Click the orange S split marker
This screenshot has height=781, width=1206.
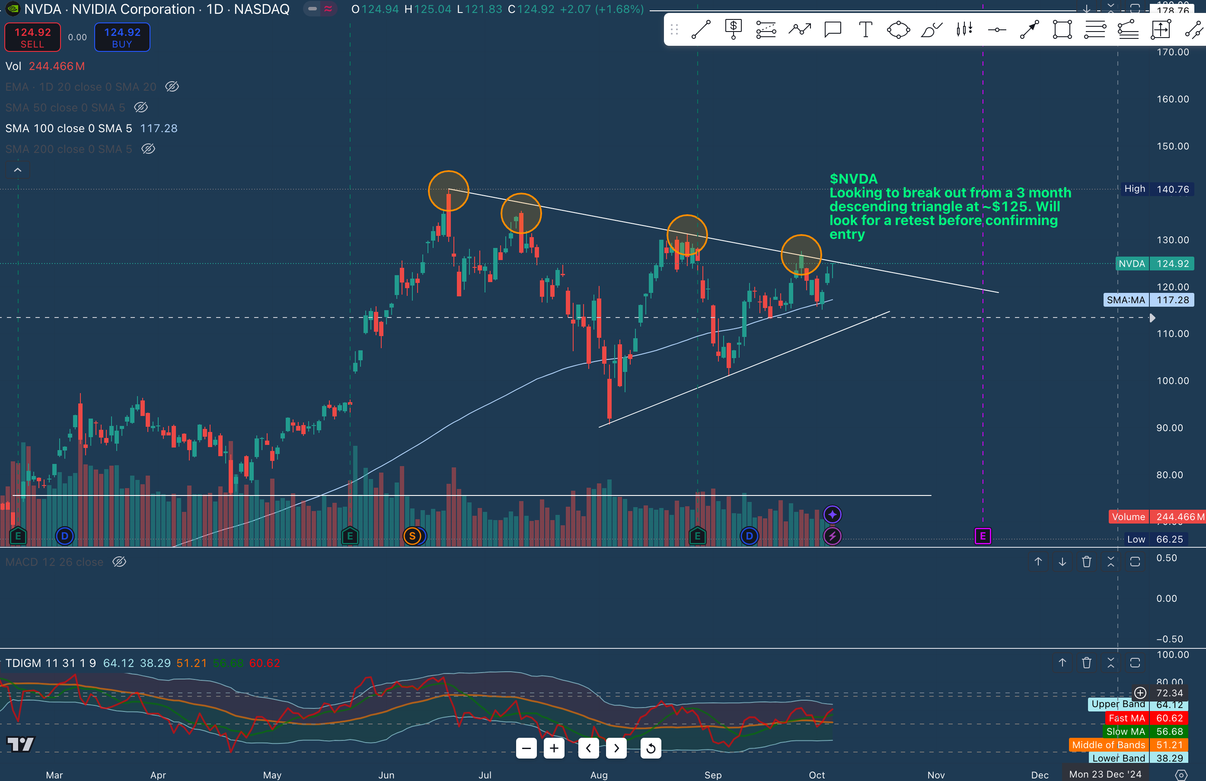click(412, 536)
